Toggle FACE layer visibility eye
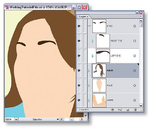Image resolution: width=148 pixels, height=129 pixels. tap(79, 85)
